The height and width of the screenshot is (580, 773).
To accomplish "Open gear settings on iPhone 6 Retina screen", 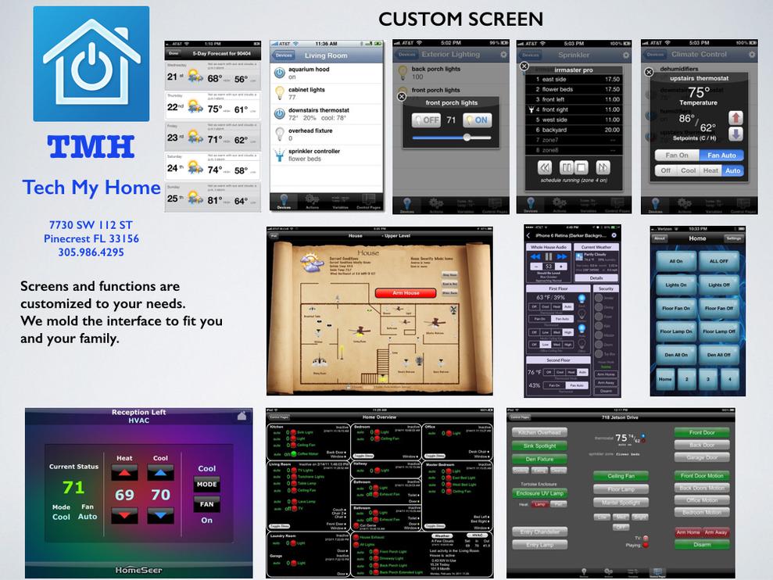I will (614, 235).
